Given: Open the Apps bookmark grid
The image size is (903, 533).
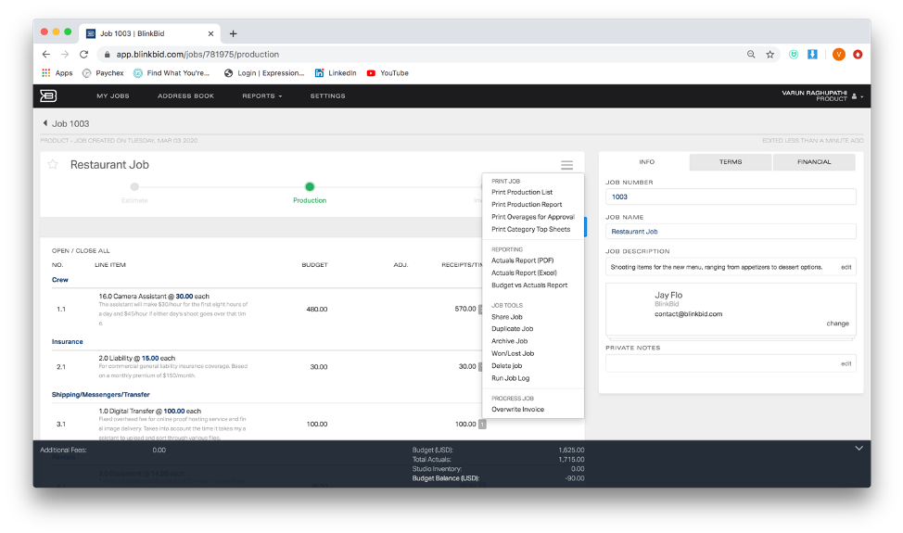Looking at the screenshot, I should 57,73.
